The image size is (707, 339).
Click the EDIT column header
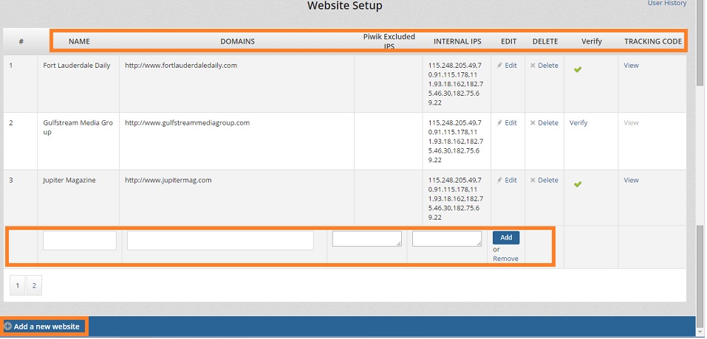point(508,41)
